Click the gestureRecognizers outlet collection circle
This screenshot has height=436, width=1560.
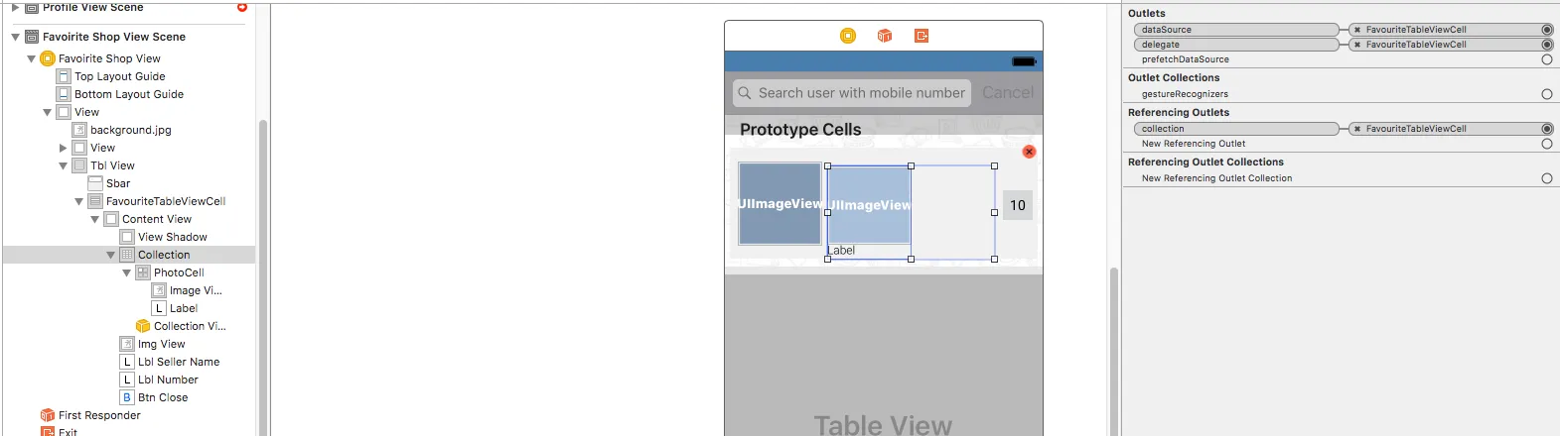click(1547, 94)
